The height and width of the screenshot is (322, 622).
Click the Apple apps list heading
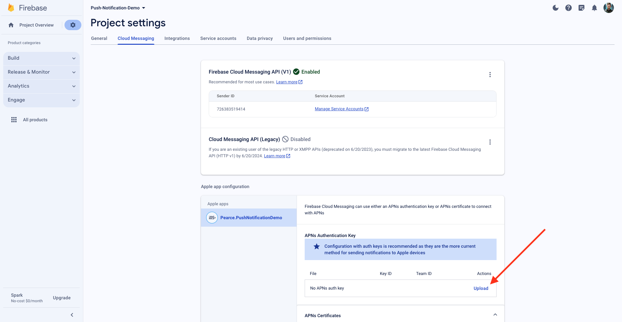pos(218,204)
